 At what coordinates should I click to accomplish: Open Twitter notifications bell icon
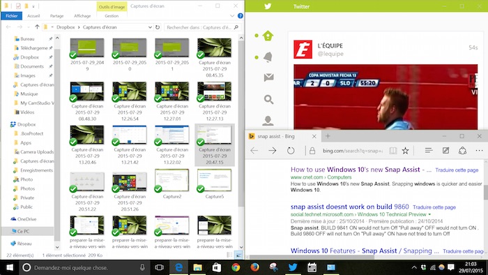268,57
